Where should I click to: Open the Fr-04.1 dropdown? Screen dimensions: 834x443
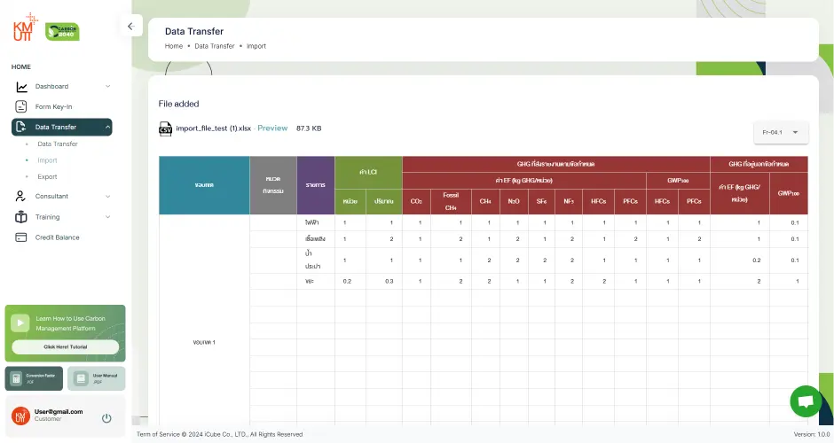tap(781, 132)
